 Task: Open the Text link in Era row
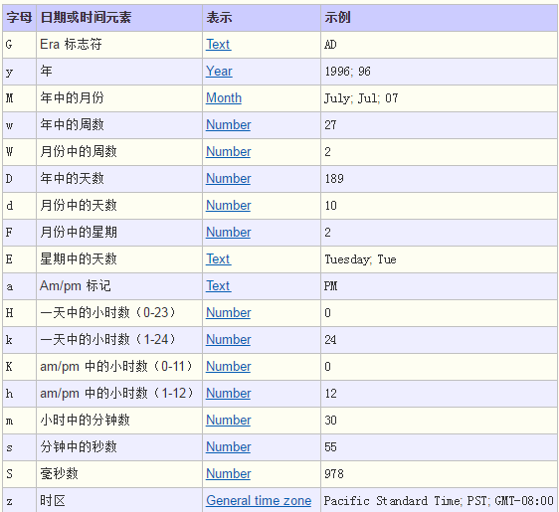coord(219,45)
